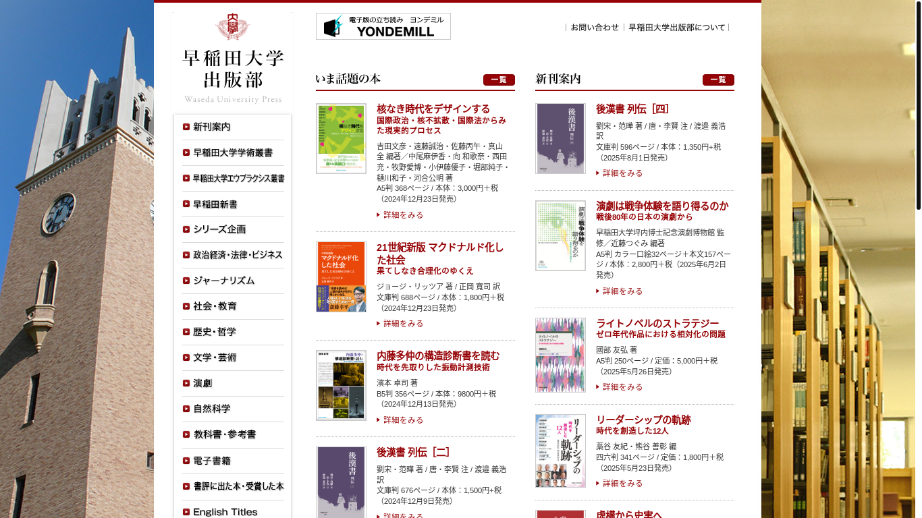This screenshot has height=518, width=922.
Task: Open title link 演劇は戦争体験を語り得るのか
Action: [662, 206]
